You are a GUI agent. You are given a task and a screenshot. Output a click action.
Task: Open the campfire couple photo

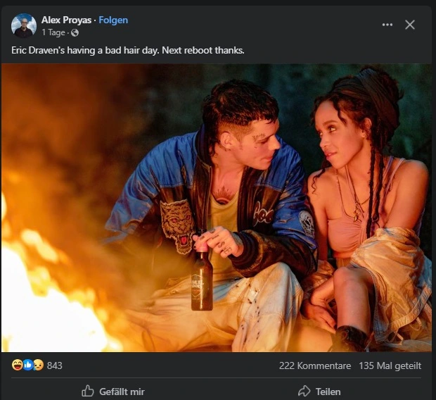point(217,208)
